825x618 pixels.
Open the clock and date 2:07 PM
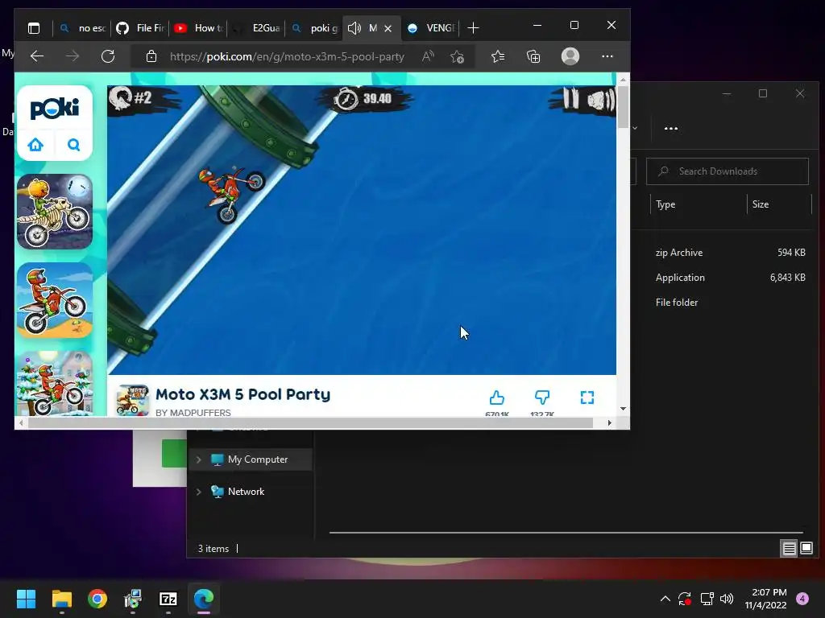tap(765, 599)
